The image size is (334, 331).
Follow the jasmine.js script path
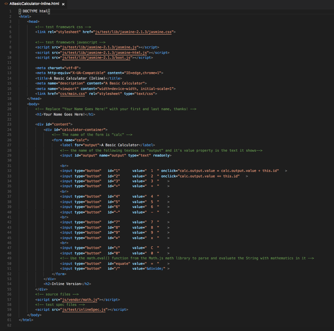[100, 47]
